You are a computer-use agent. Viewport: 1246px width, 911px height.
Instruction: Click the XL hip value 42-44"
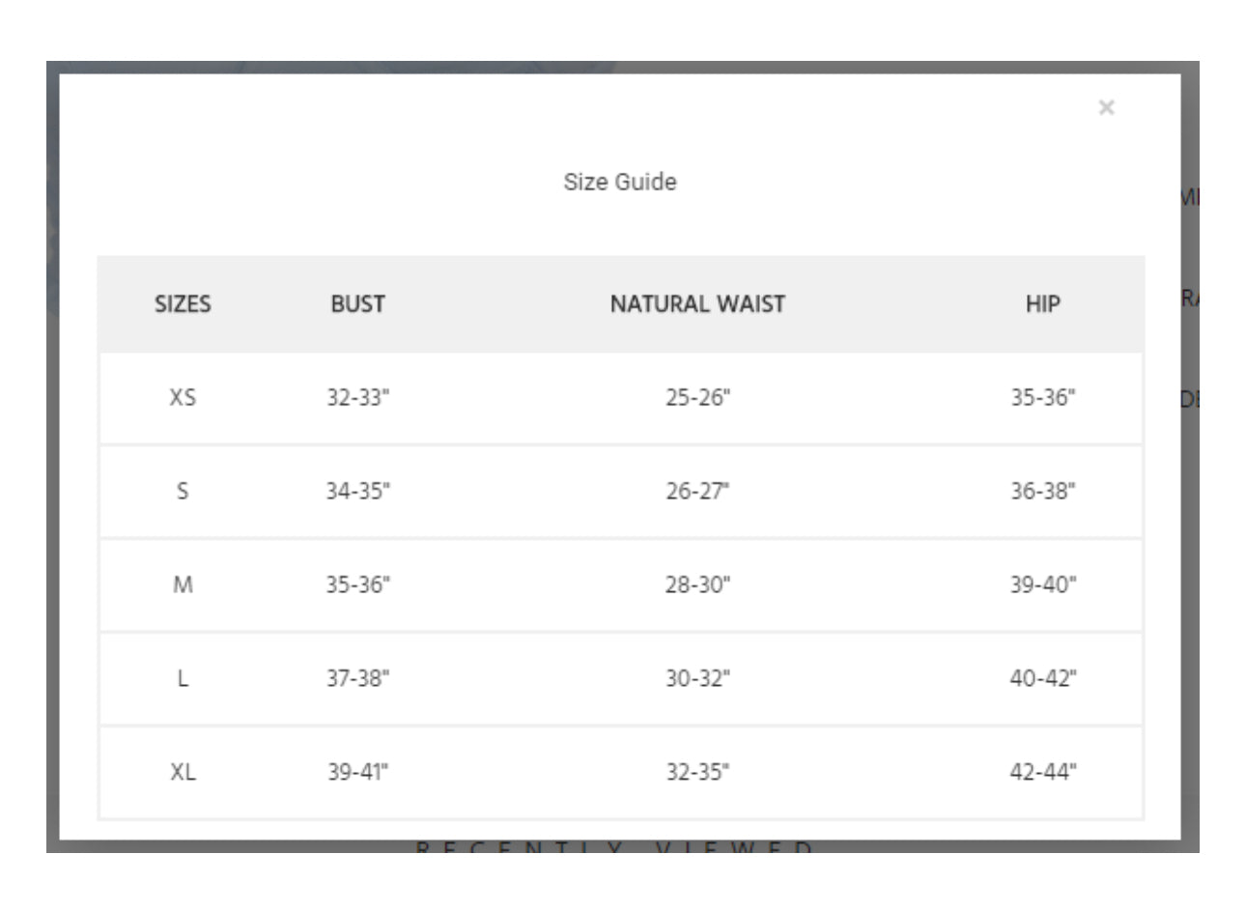pos(1042,772)
